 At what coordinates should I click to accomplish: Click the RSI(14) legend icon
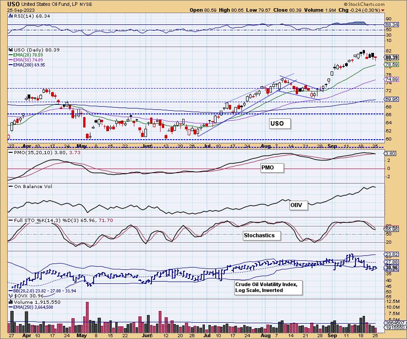(x=10, y=16)
